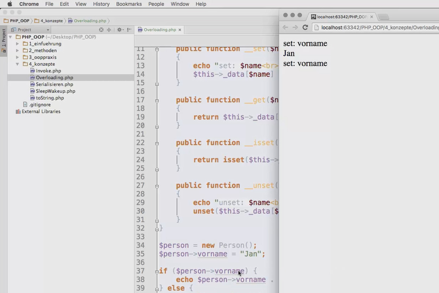Click the External Libraries icon
This screenshot has height=293, width=439.
(x=18, y=111)
